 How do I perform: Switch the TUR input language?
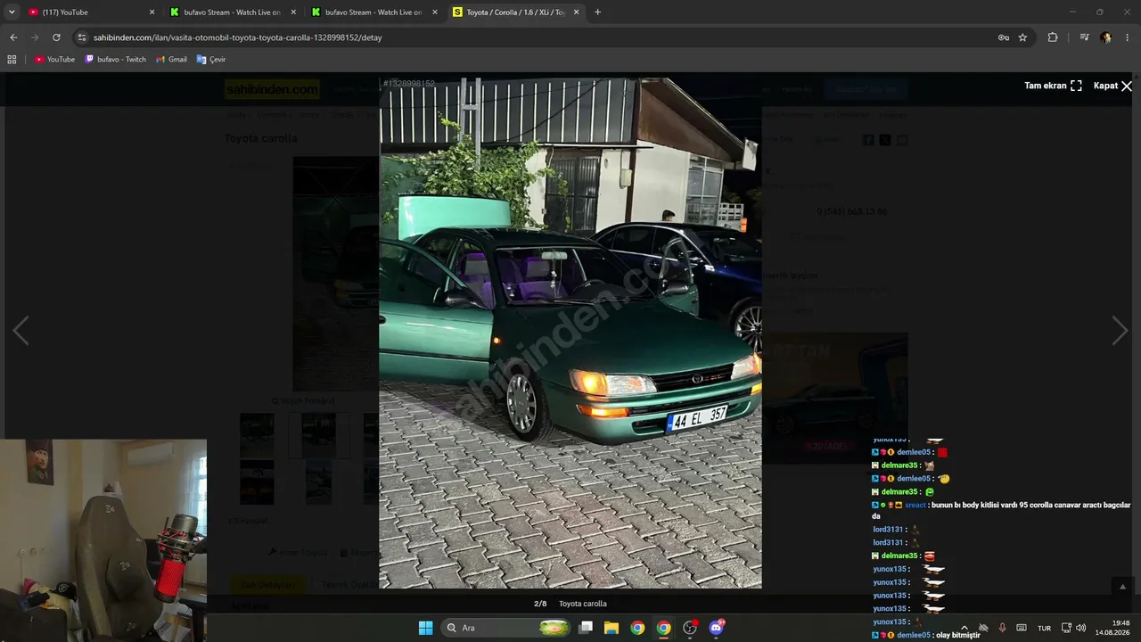pyautogui.click(x=1044, y=628)
